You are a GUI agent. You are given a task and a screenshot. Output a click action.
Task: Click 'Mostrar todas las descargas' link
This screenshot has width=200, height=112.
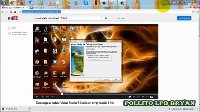click(x=182, y=109)
